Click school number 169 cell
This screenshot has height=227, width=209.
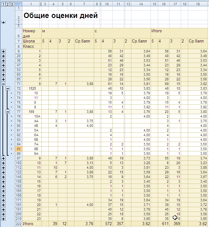32,112
